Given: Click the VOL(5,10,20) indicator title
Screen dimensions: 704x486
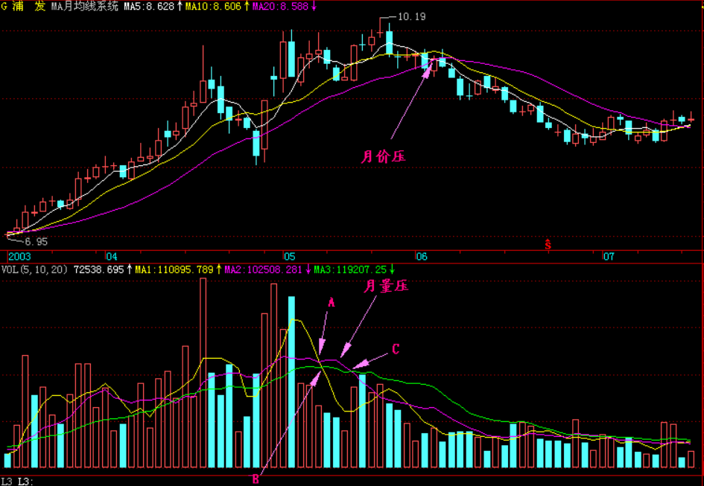Looking at the screenshot, I should (34, 269).
